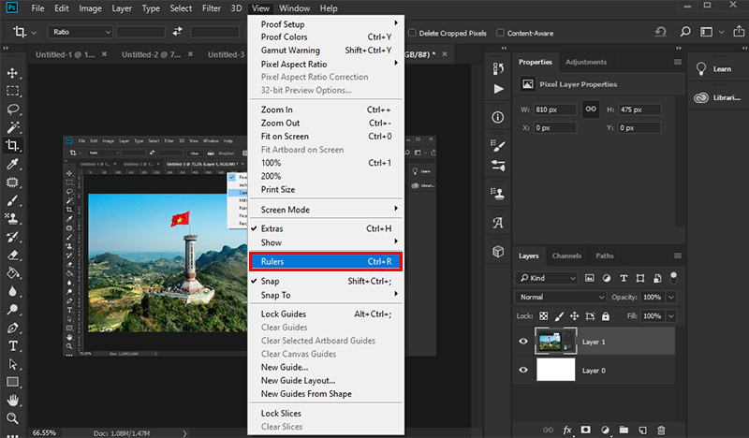Image resolution: width=749 pixels, height=438 pixels.
Task: Toggle layer filter on/off switch
Action: pos(673,278)
